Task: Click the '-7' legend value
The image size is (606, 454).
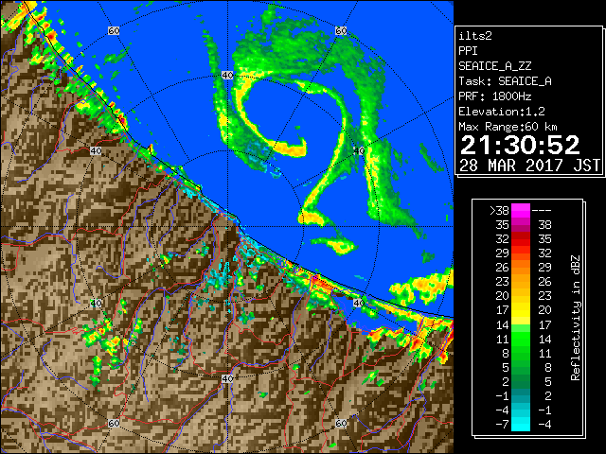Action: click(502, 425)
